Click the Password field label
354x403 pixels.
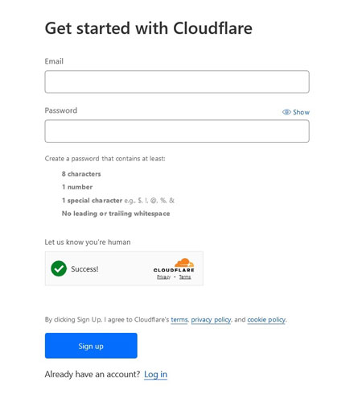(x=61, y=110)
